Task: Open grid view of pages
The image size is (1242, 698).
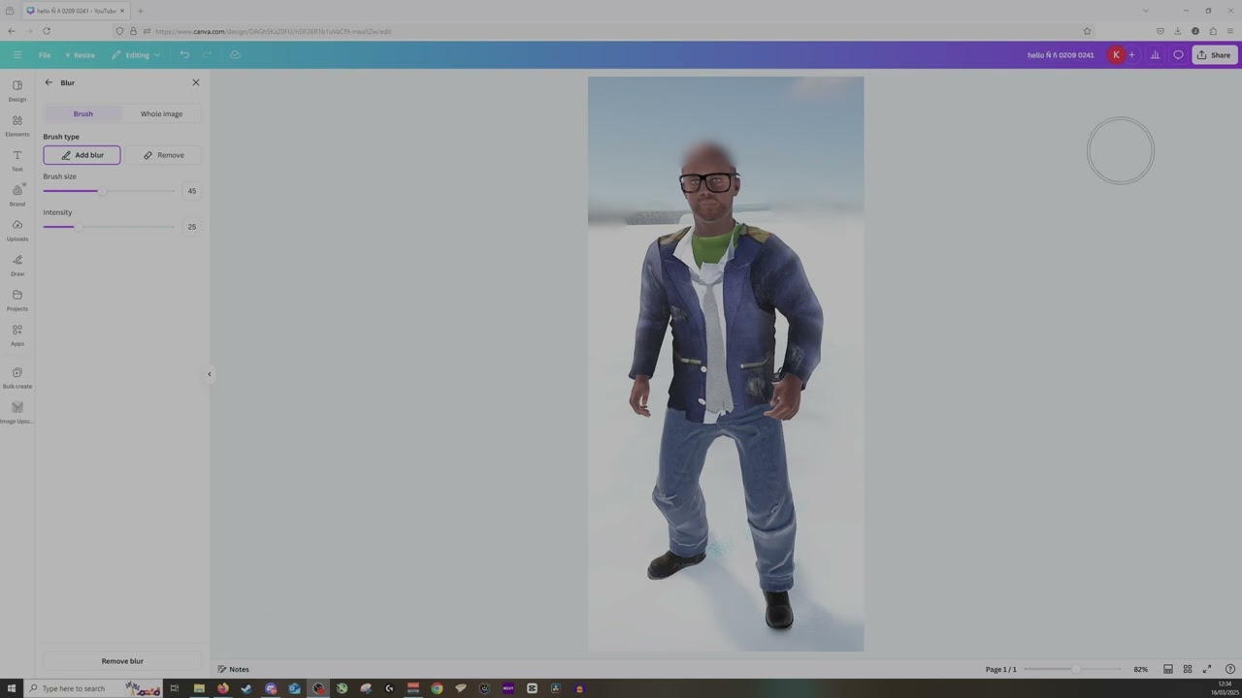Action: click(1187, 669)
